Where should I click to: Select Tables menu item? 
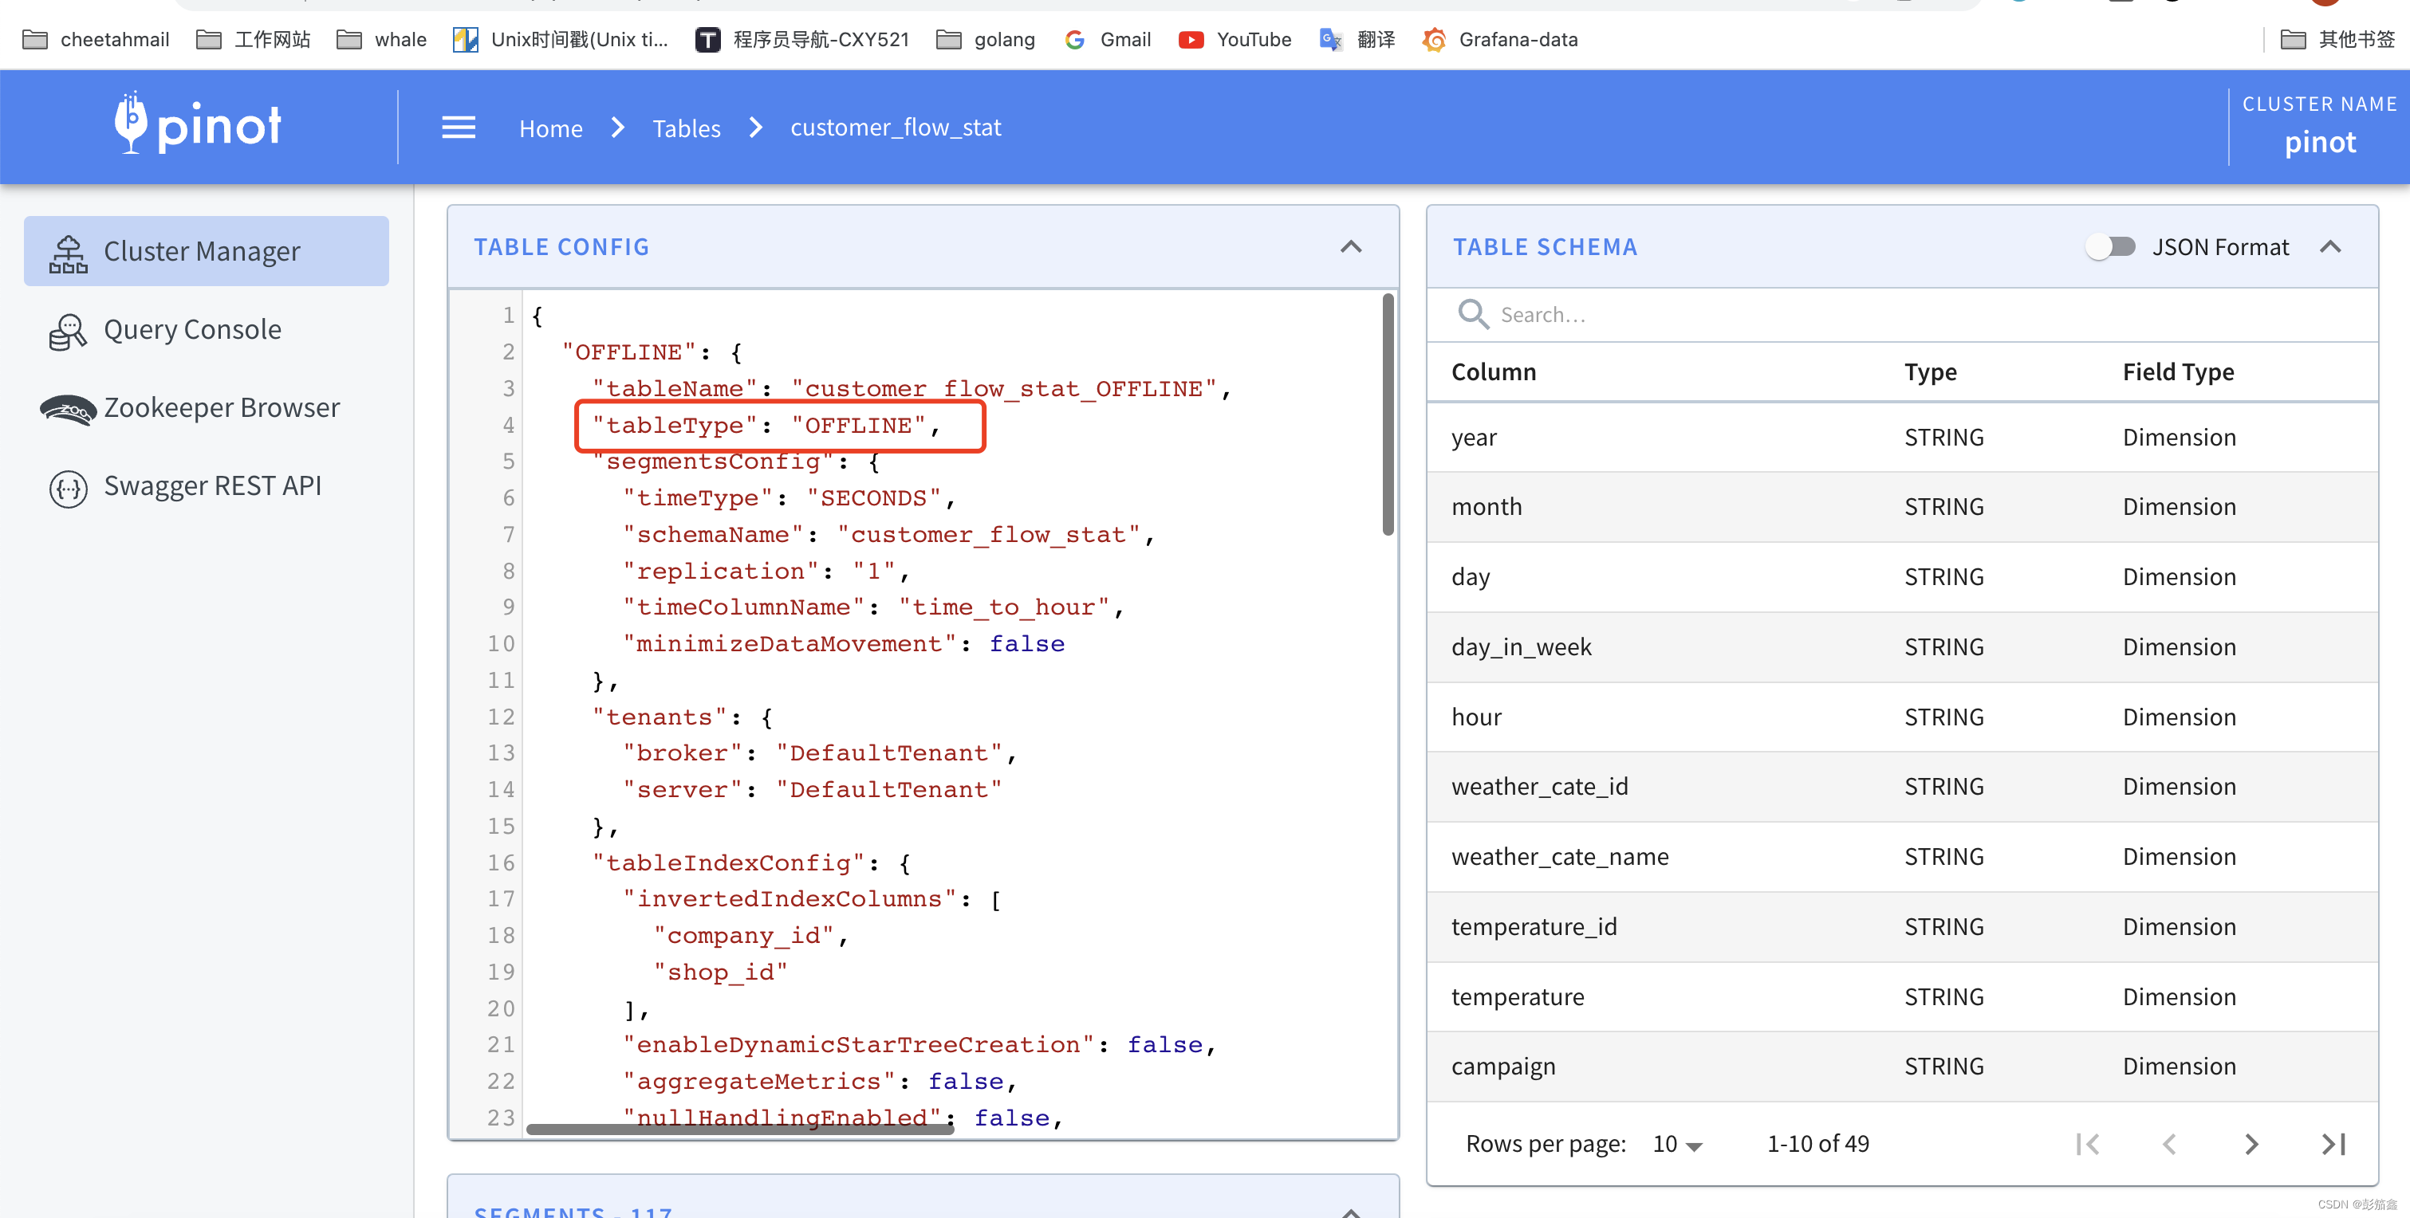(687, 128)
